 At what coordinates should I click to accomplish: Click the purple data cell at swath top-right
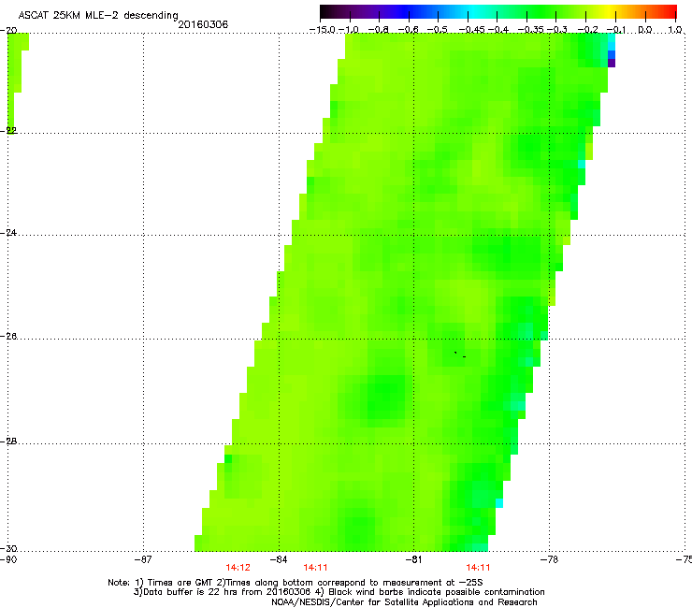pyautogui.click(x=612, y=64)
